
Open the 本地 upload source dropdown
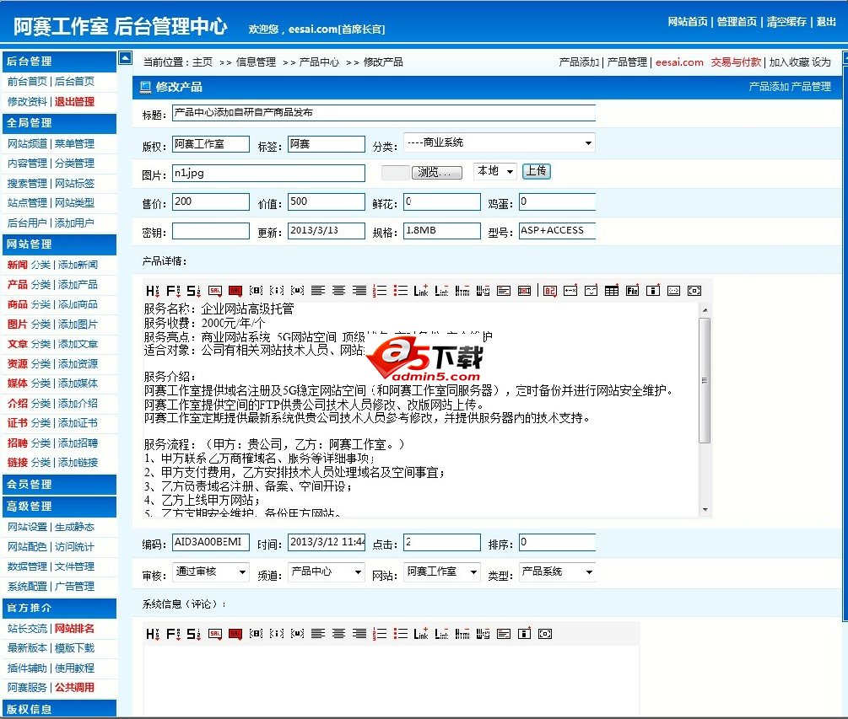point(494,170)
